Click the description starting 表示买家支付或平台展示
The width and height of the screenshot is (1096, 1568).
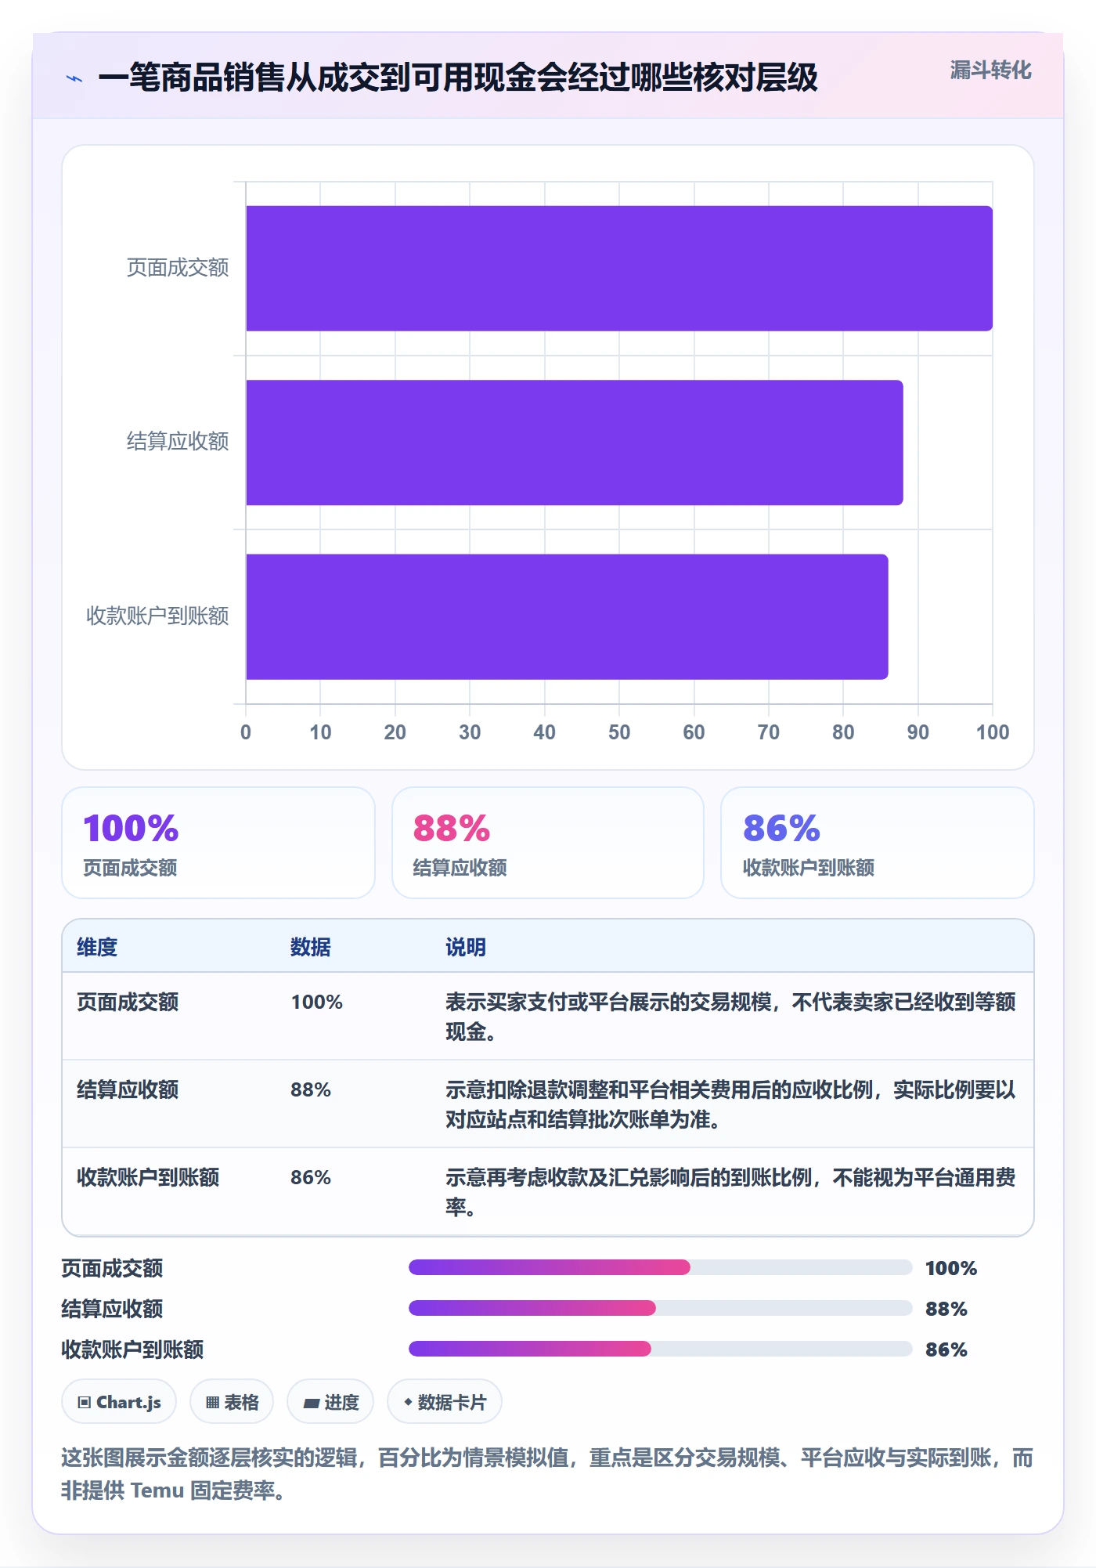click(730, 1017)
